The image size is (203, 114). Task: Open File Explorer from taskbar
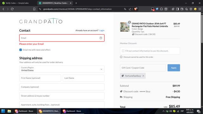coord(9,111)
